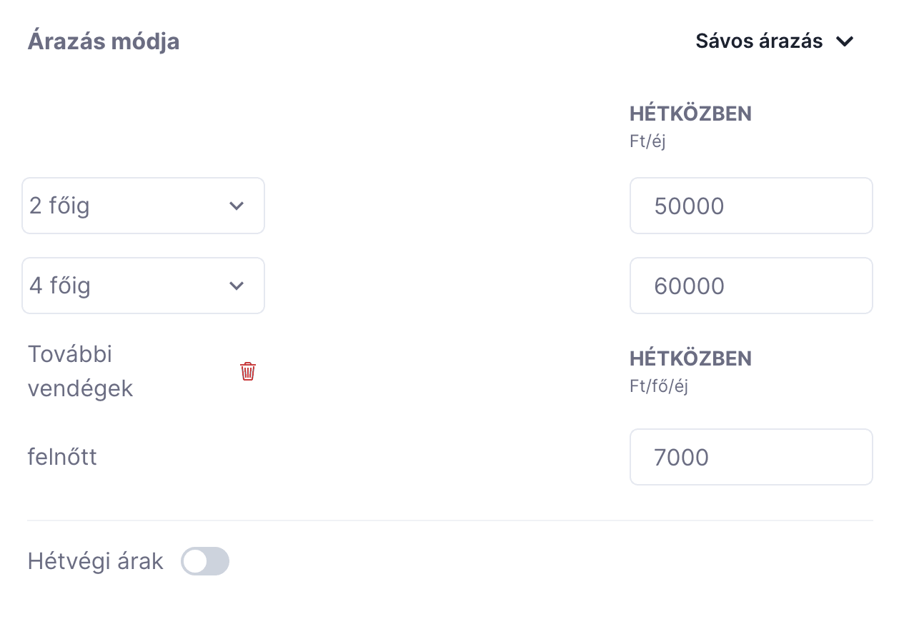The height and width of the screenshot is (634, 909).
Task: Click the Ft/éj unit text
Action: [647, 141]
